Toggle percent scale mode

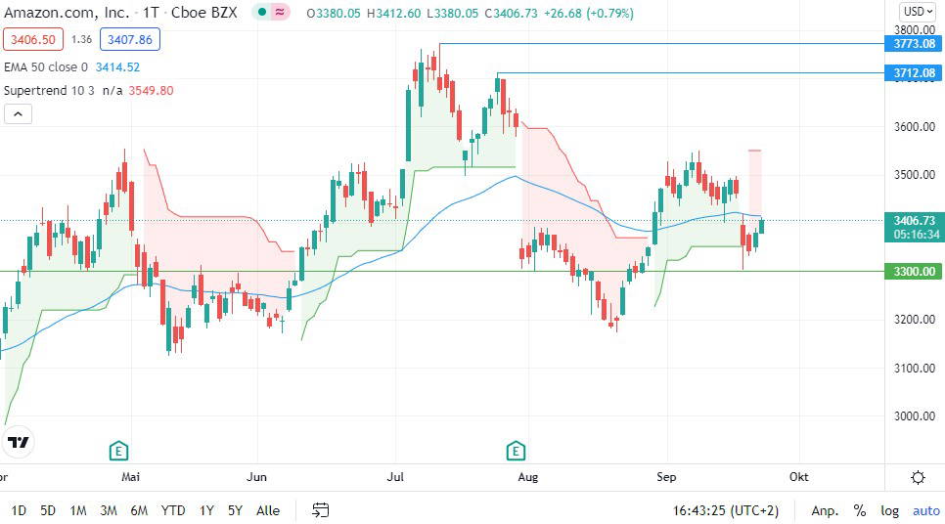click(x=860, y=510)
